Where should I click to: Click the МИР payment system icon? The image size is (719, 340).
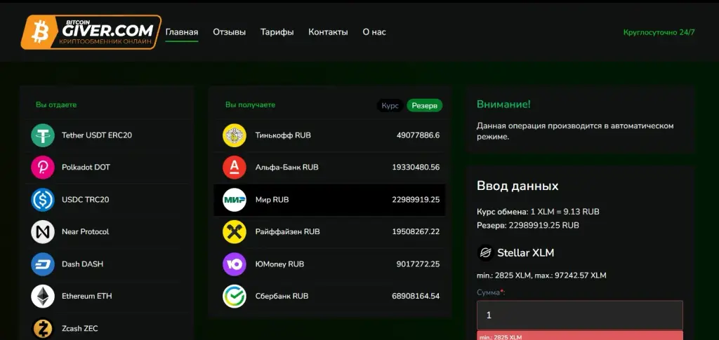pos(235,200)
